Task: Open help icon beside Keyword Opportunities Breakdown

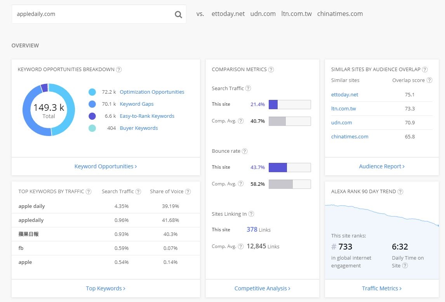Action: click(x=119, y=70)
